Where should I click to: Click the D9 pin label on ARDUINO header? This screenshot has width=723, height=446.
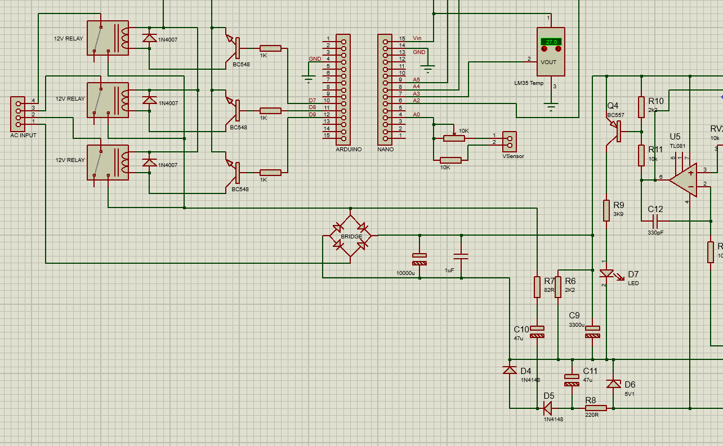tap(312, 114)
